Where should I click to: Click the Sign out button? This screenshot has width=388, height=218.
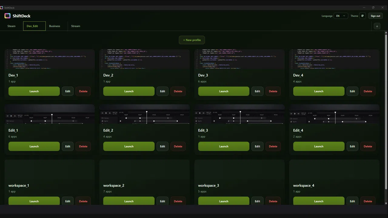(x=375, y=16)
